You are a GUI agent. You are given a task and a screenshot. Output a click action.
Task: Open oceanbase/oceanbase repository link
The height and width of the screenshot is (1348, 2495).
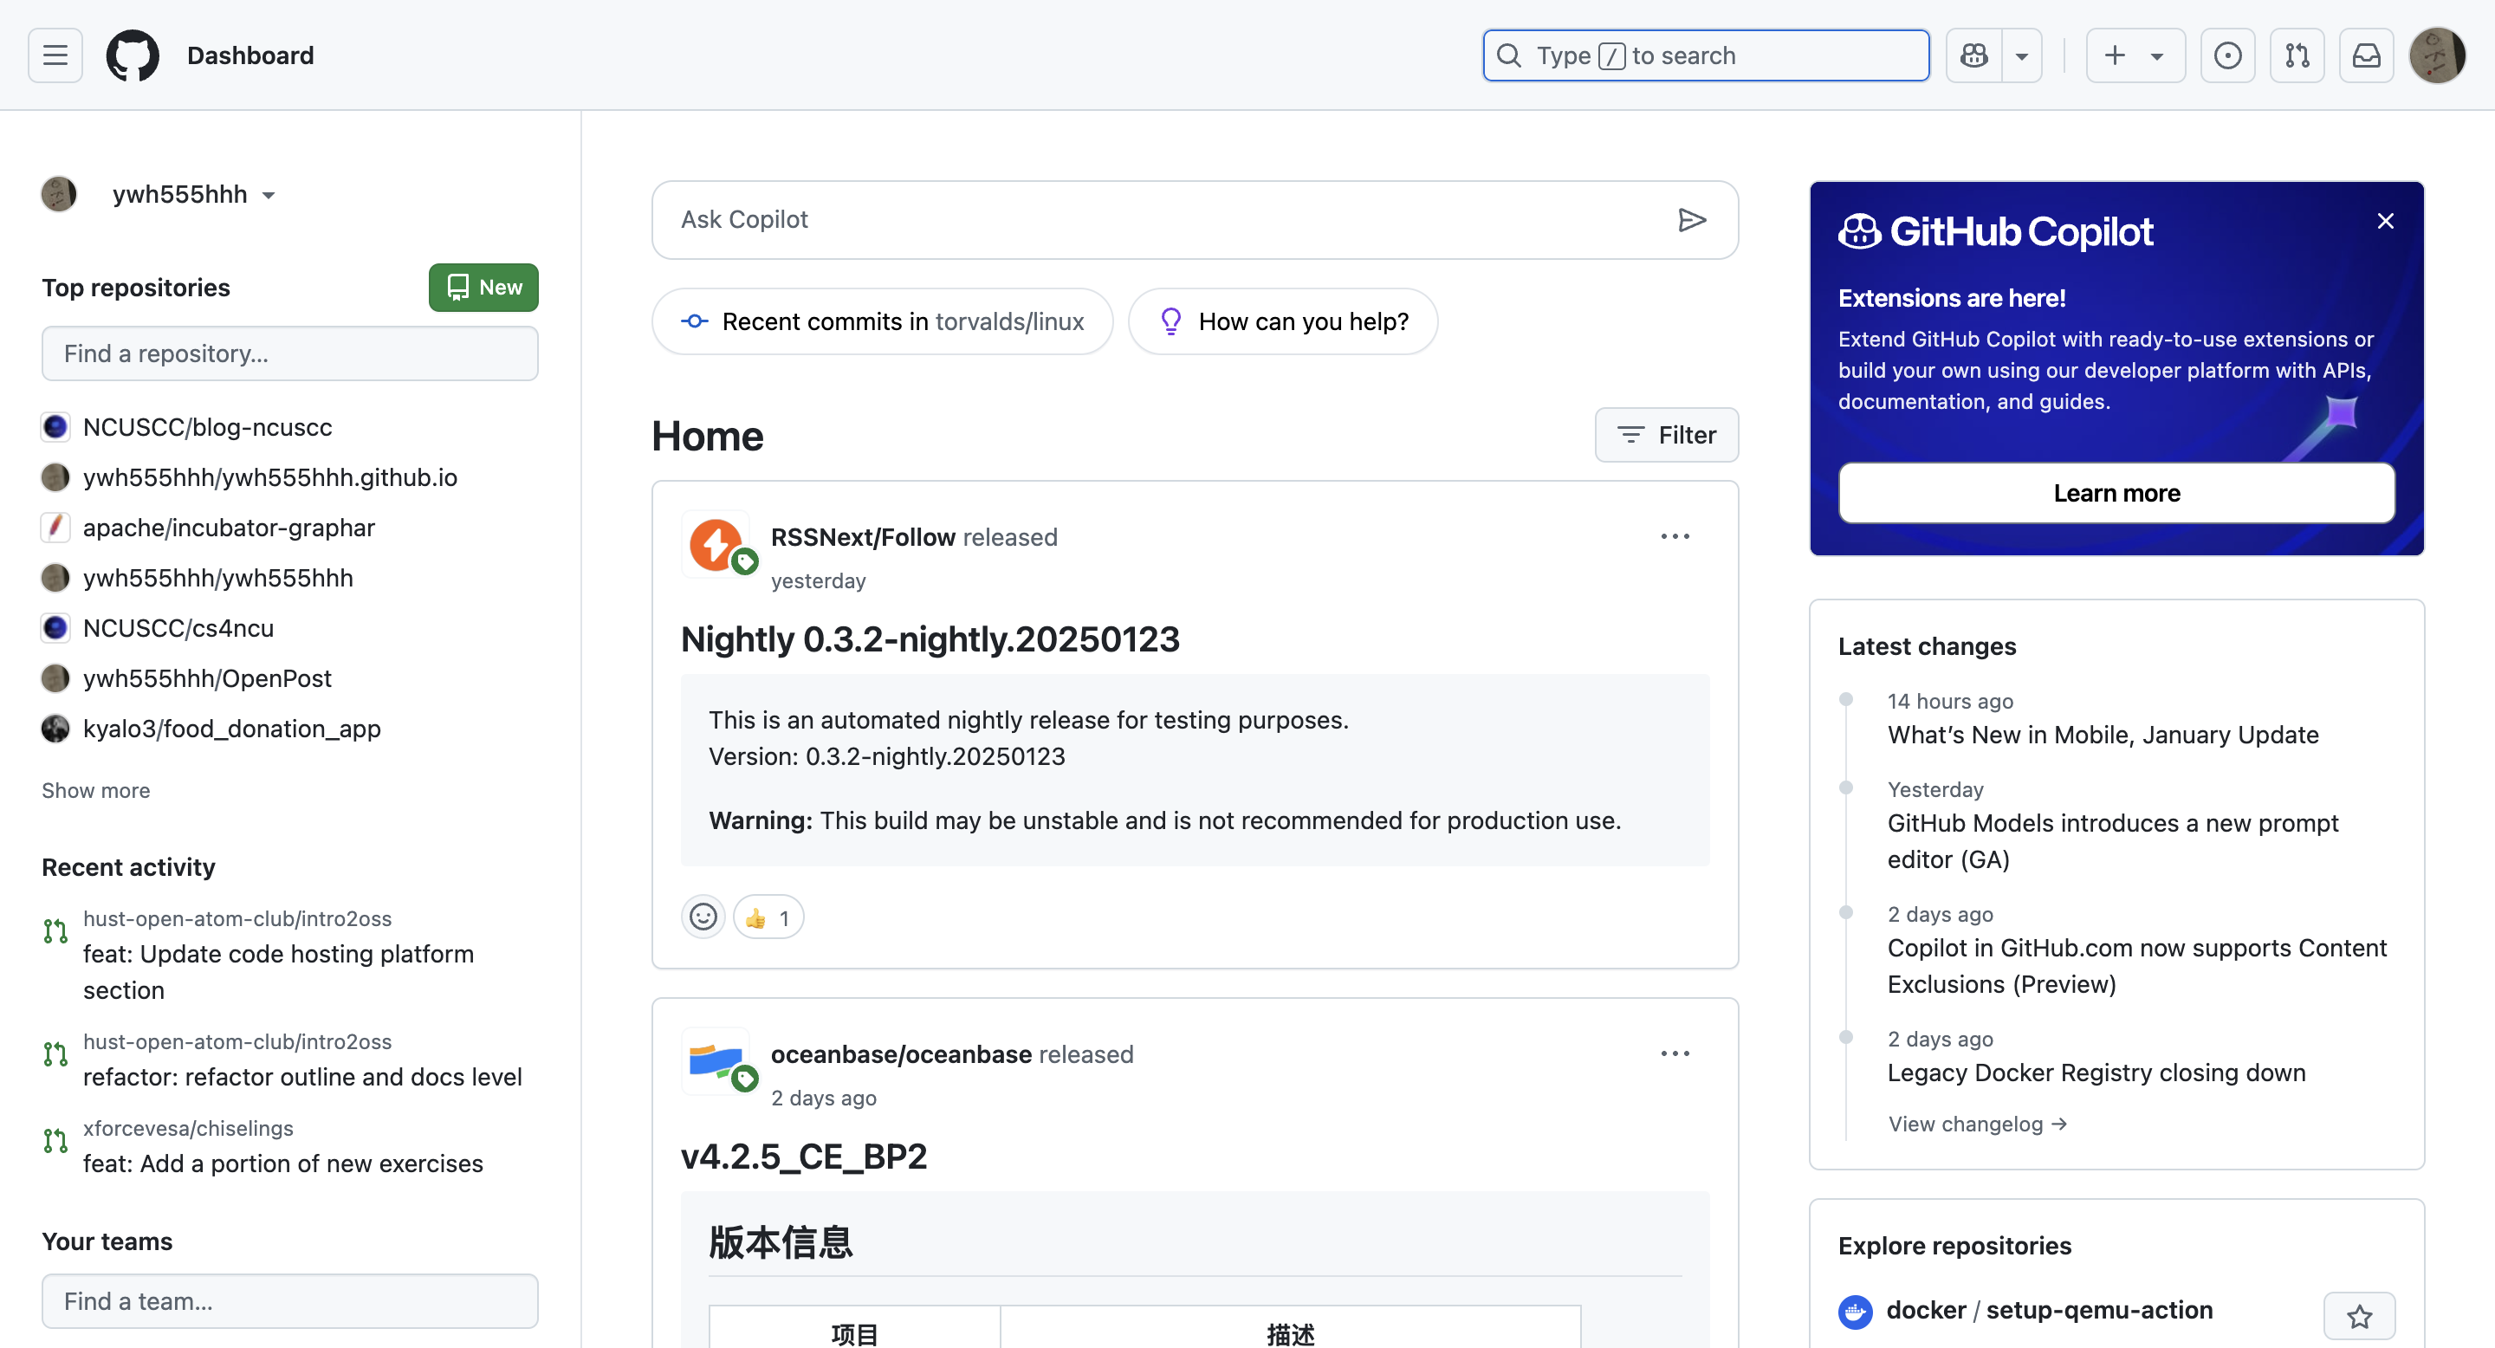click(901, 1054)
